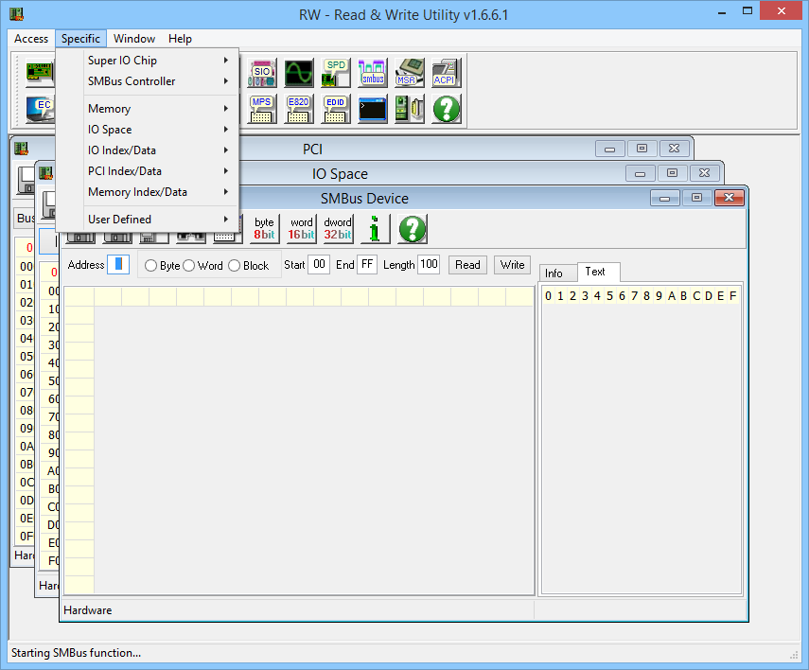Open the E820 memory map icon
Viewport: 809px width, 670px height.
click(x=299, y=109)
